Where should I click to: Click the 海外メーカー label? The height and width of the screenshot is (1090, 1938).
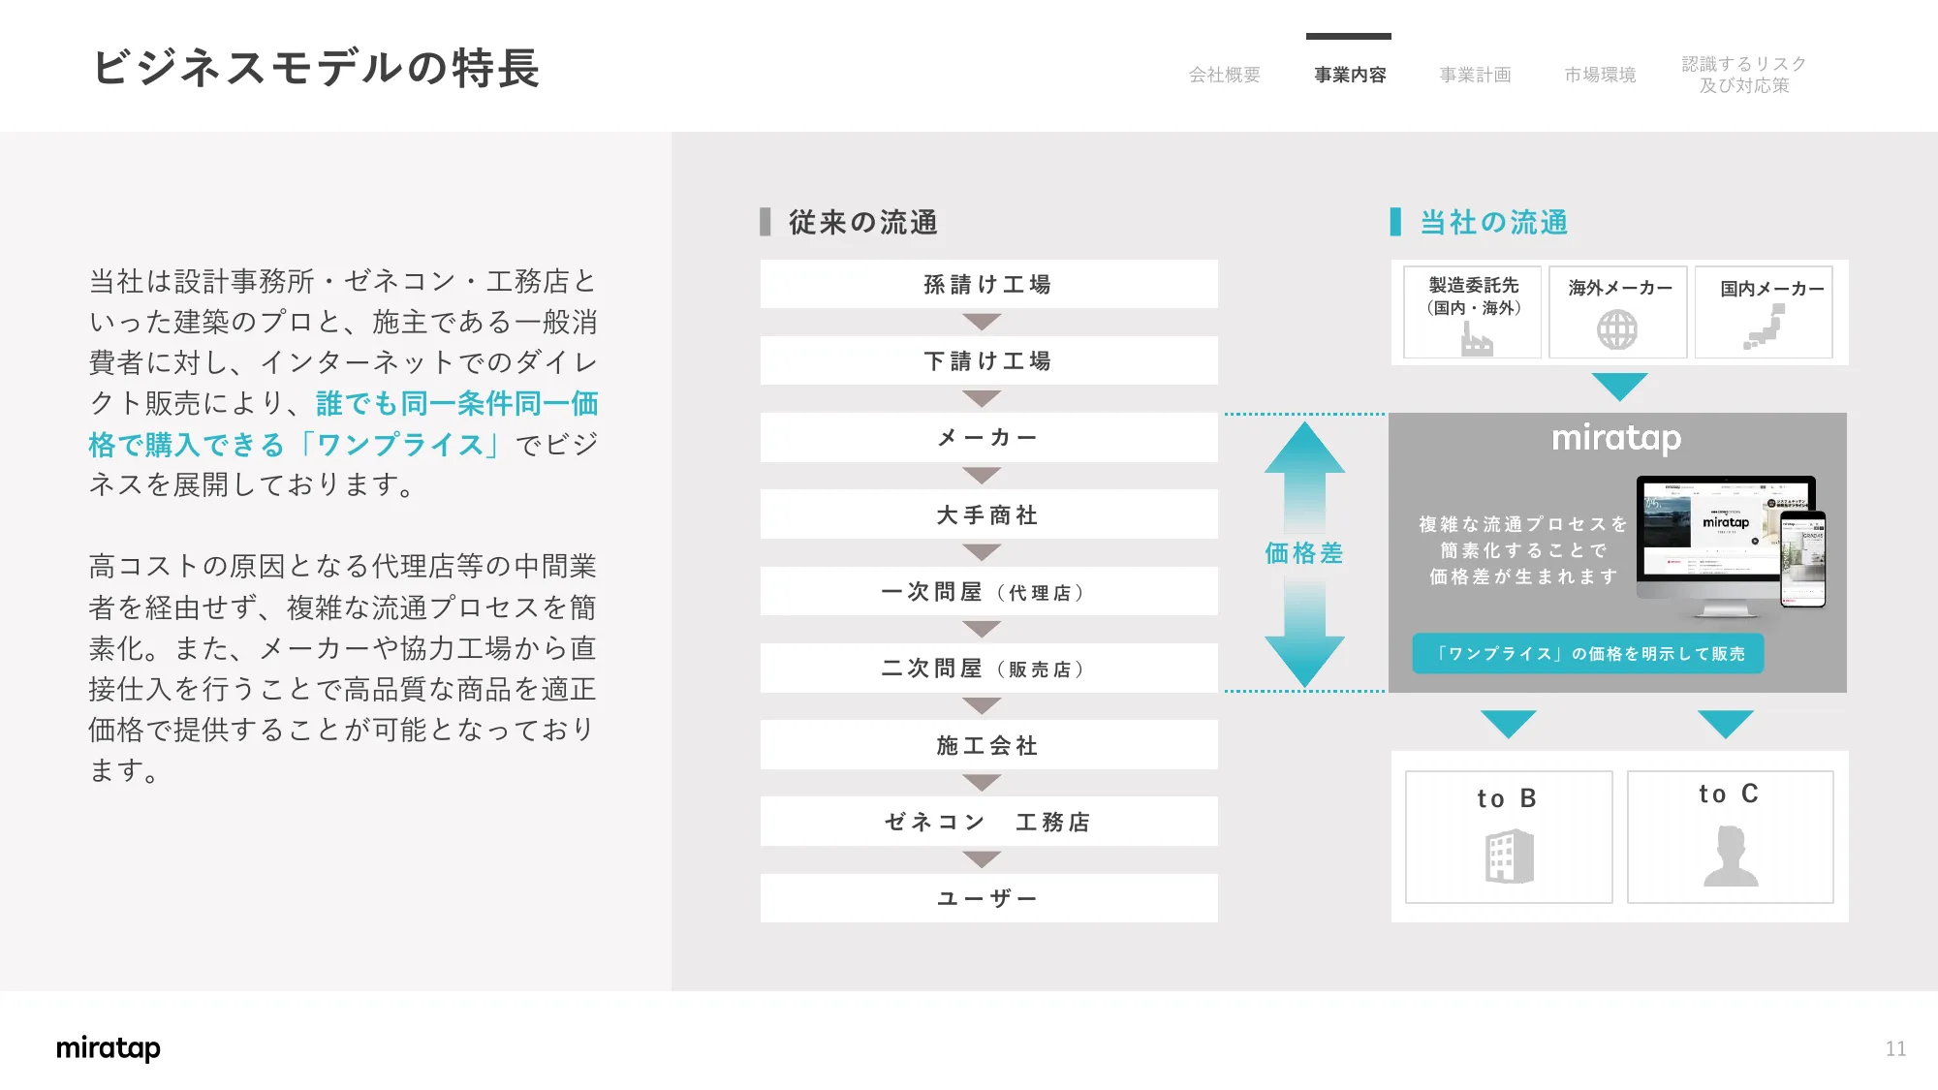tap(1620, 288)
